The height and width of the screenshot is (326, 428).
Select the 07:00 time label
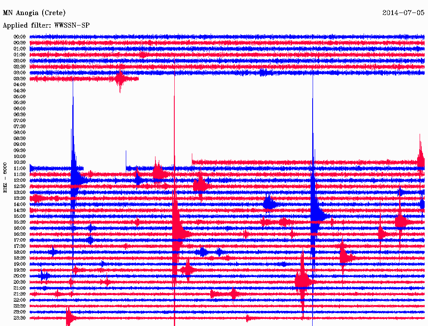19,120
